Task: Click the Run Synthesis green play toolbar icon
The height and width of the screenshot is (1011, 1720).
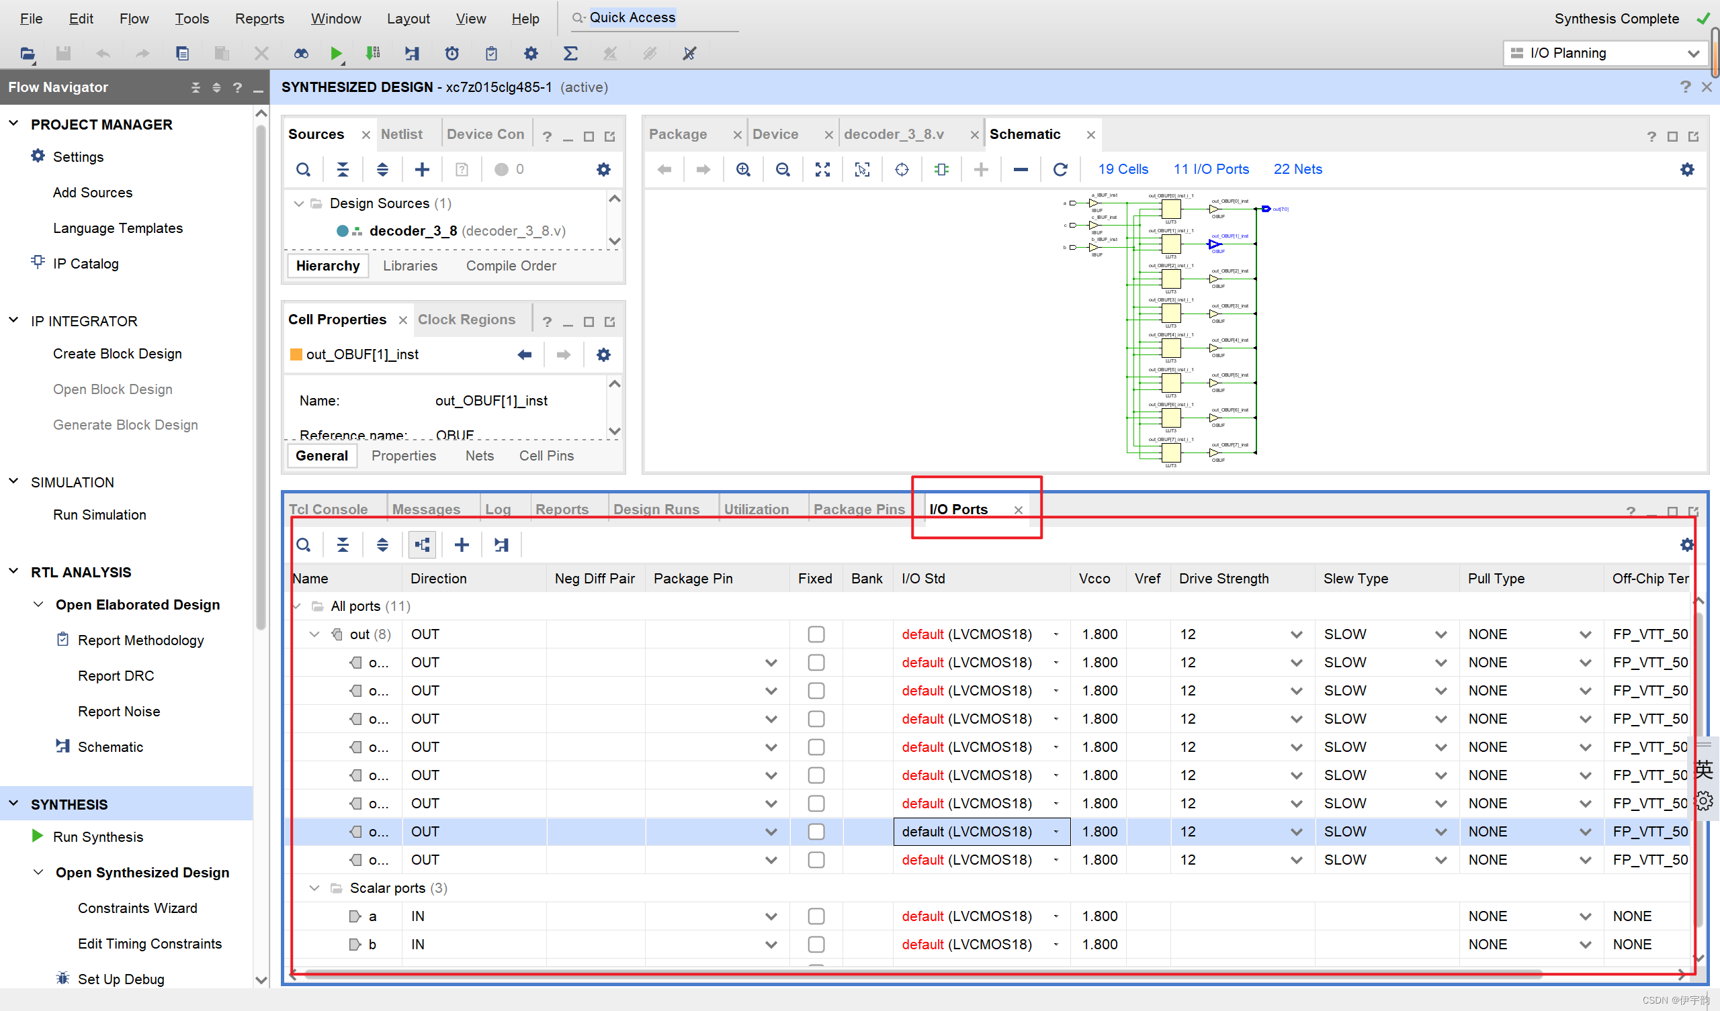Action: (335, 53)
